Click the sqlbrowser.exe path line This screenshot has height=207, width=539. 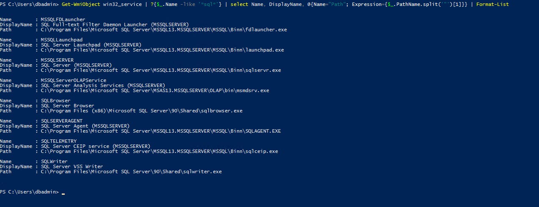(x=142, y=111)
